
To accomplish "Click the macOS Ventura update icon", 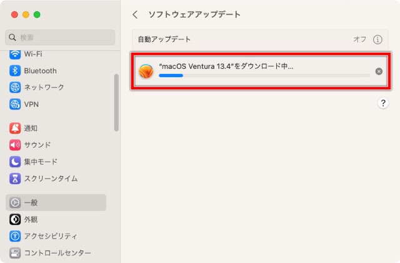I will click(146, 71).
